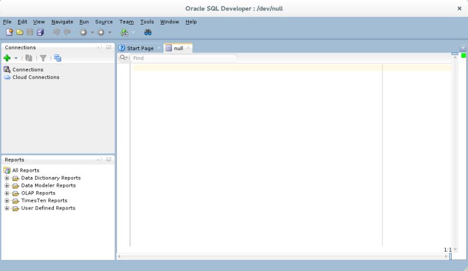Expand the Data Dictionary Reports node
468x271 pixels.
pos(7,178)
